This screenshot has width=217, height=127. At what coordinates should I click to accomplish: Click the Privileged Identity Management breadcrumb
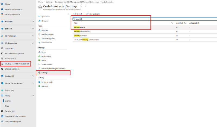click(77, 2)
